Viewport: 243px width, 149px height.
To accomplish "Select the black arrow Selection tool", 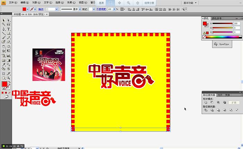I will (3, 20).
